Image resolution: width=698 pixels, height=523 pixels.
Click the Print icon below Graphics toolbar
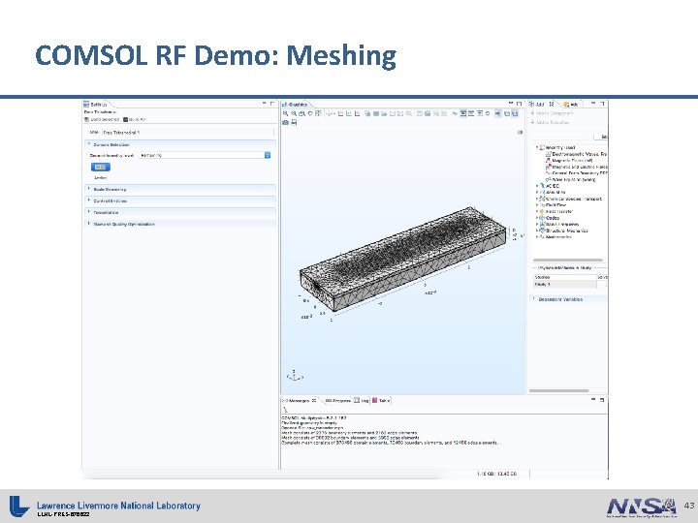294,122
